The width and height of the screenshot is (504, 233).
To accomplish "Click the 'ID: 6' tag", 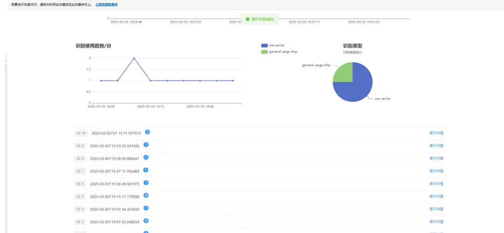I will 80,184.
